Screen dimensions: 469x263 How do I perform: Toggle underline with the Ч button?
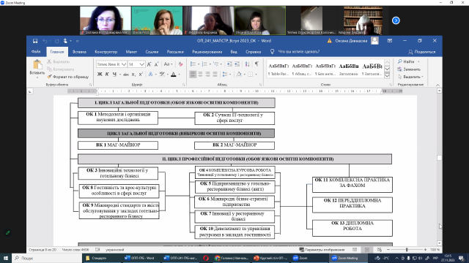pos(114,75)
